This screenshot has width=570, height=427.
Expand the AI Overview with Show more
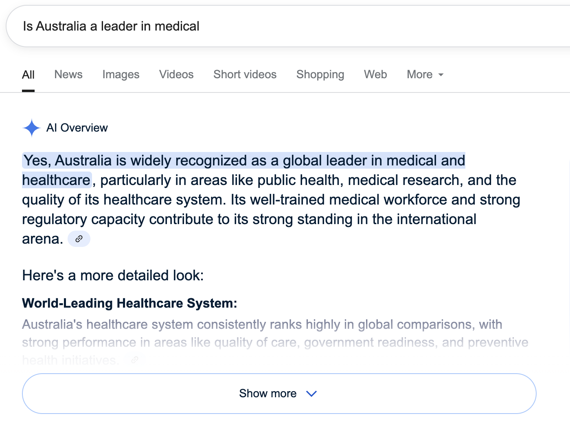point(279,394)
